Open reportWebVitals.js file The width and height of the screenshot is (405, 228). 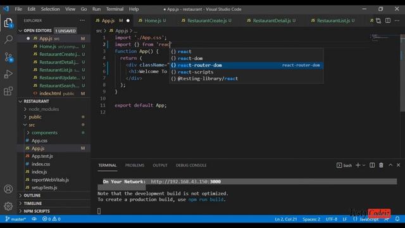click(54, 180)
